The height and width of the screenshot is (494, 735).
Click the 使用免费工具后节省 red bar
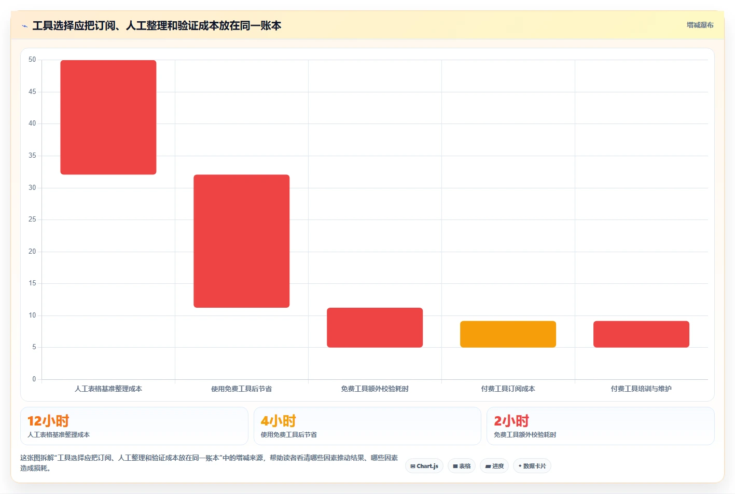pos(242,241)
